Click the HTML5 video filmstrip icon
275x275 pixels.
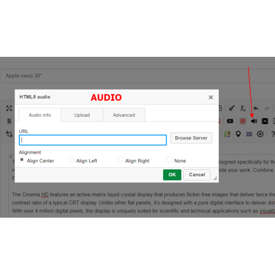tap(265, 121)
